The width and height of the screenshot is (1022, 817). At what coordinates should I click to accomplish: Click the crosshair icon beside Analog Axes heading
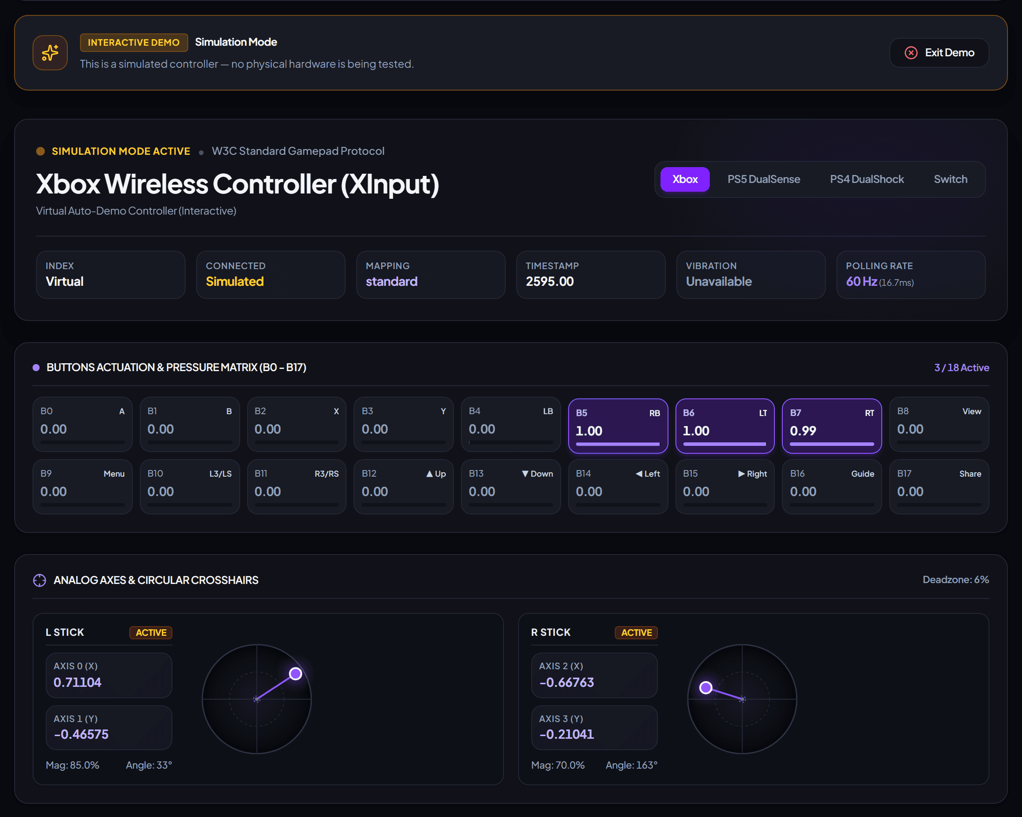pyautogui.click(x=39, y=580)
